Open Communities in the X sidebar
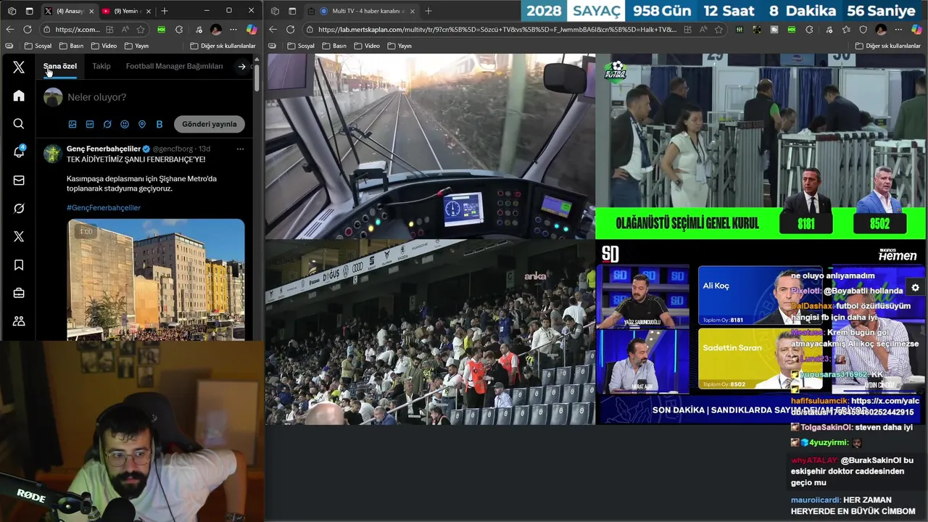 [x=19, y=321]
